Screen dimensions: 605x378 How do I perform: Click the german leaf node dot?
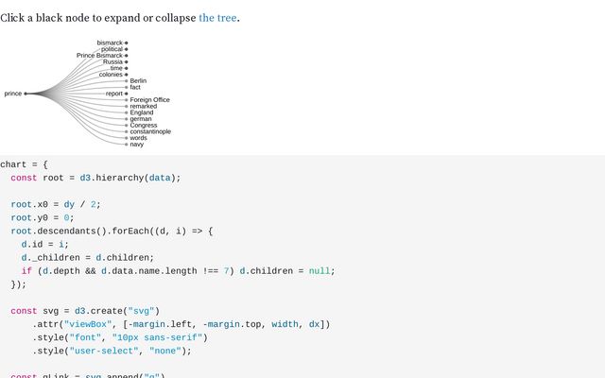127,119
